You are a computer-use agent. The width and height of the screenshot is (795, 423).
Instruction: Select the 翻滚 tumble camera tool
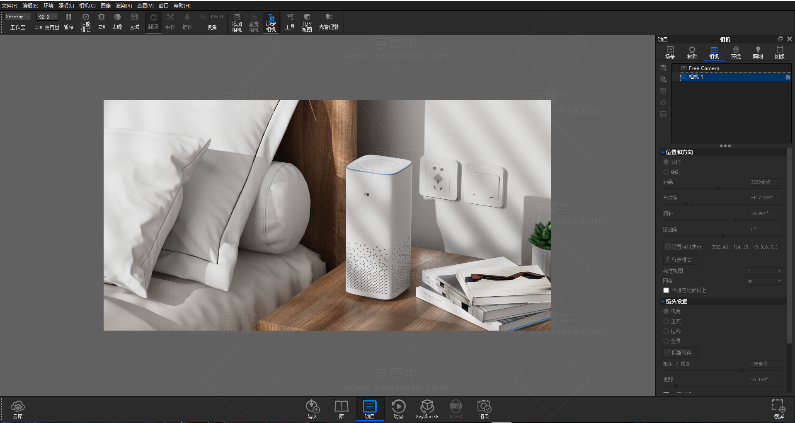coord(153,22)
